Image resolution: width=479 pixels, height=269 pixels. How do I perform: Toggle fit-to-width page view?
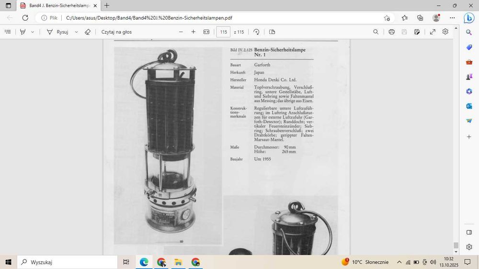click(206, 32)
